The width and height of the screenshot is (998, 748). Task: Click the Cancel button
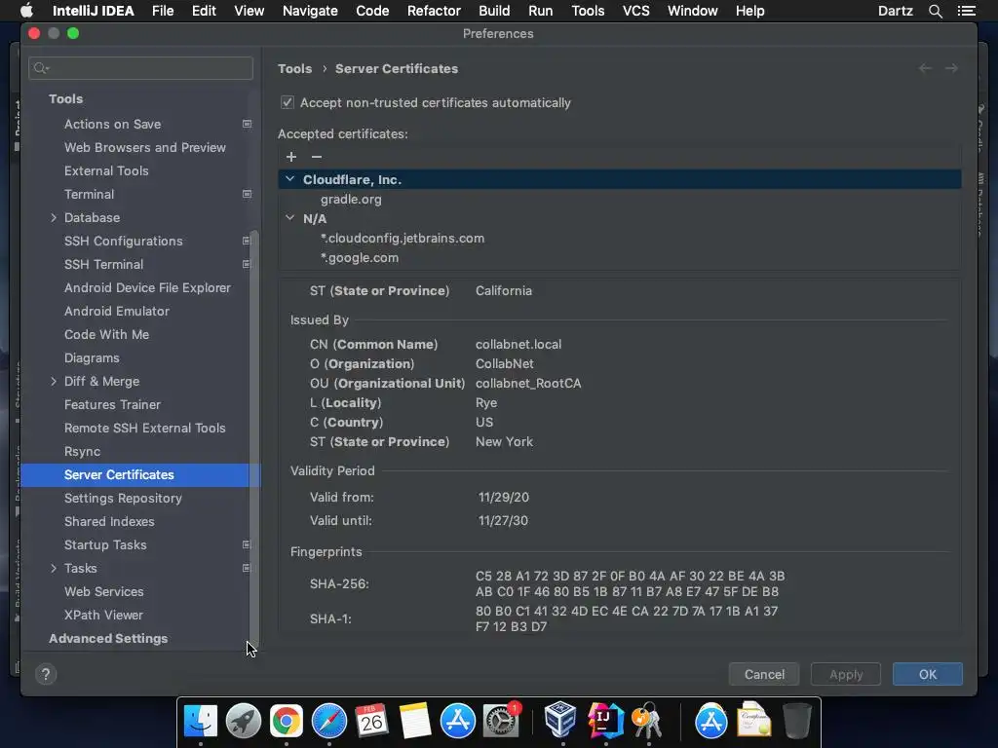(764, 674)
